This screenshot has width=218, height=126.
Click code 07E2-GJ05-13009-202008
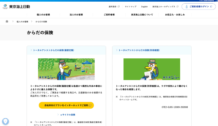click(x=175, y=107)
